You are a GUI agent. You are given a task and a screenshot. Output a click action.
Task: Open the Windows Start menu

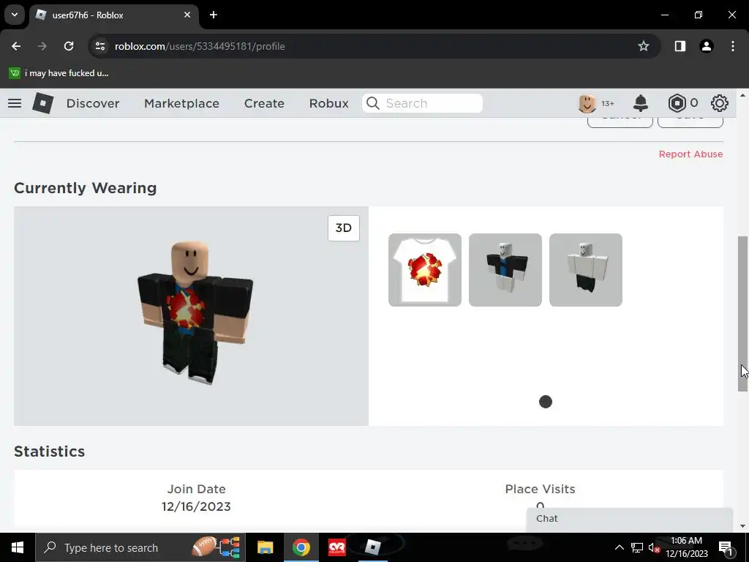tap(18, 547)
